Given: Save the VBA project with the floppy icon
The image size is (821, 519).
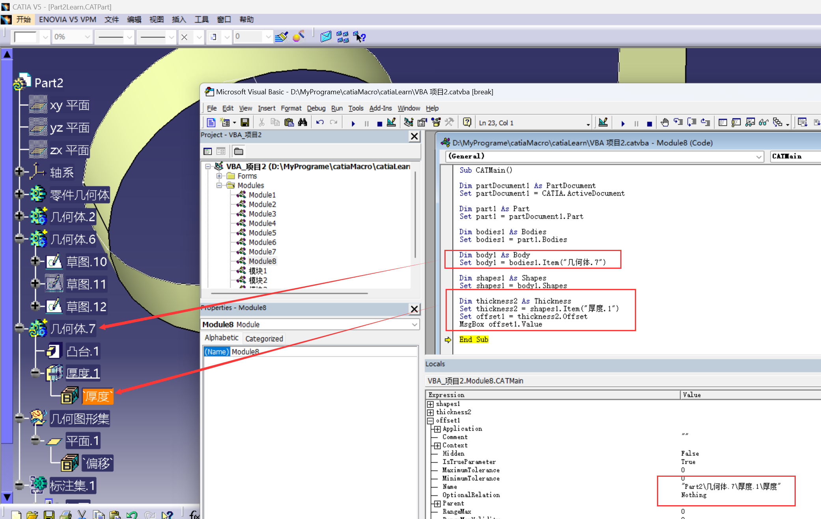Looking at the screenshot, I should pos(245,123).
